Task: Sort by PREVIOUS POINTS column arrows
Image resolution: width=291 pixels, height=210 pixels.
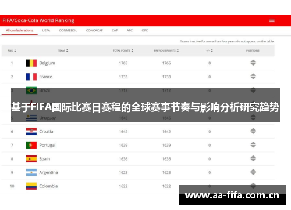Action: coord(178,50)
